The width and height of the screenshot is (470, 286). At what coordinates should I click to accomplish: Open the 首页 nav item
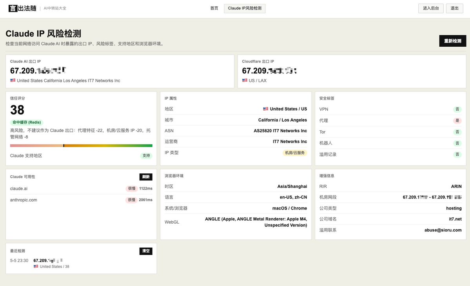pos(214,8)
